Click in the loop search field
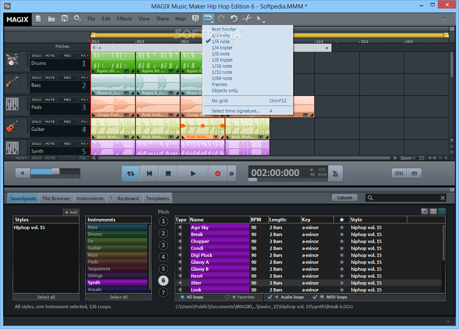The height and width of the screenshot is (329, 459). [406, 198]
